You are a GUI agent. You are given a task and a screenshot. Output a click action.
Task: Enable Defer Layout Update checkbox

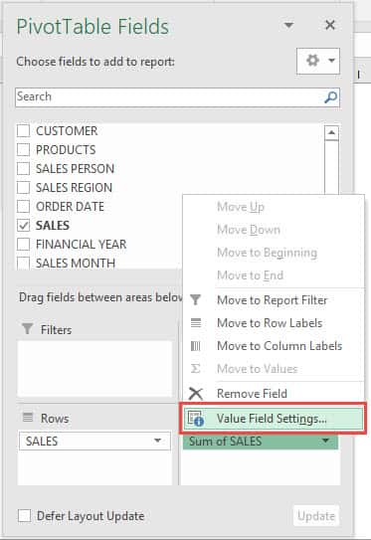(x=24, y=516)
